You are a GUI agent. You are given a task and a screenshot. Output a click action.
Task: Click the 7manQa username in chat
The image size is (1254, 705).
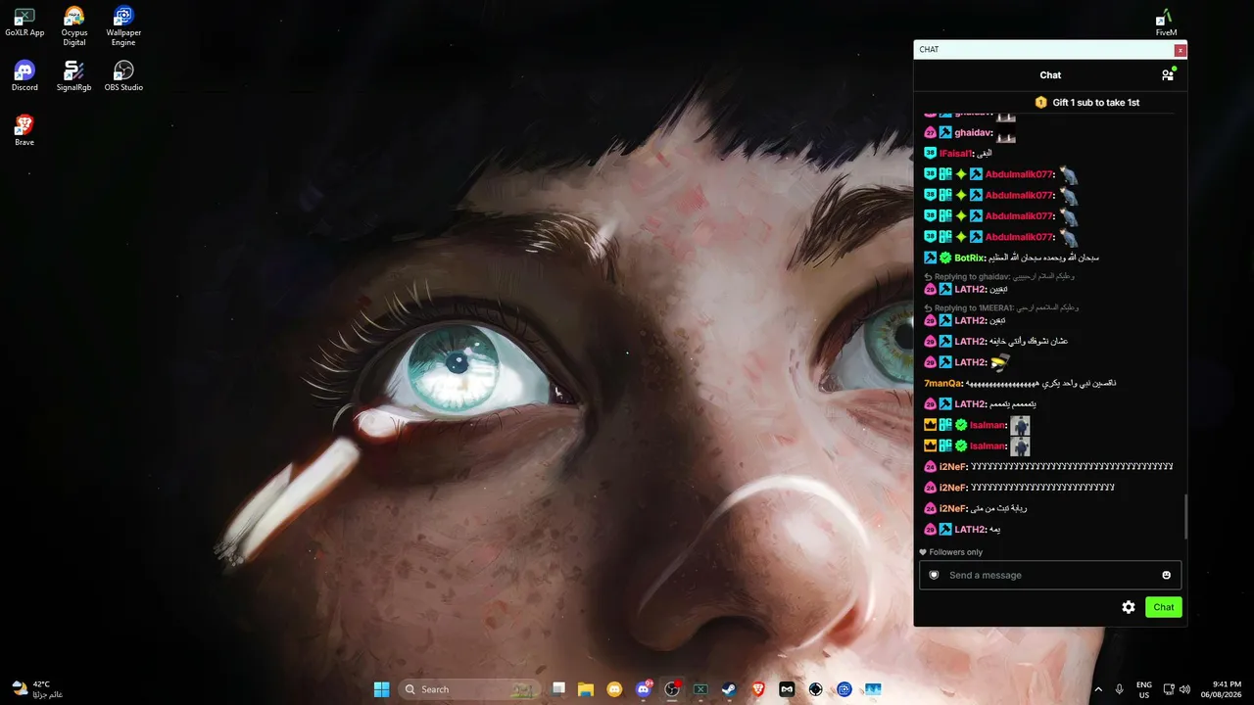point(942,383)
